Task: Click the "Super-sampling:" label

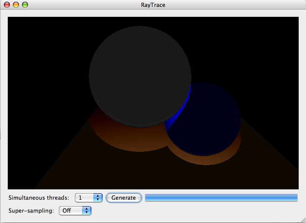Action: (x=31, y=210)
